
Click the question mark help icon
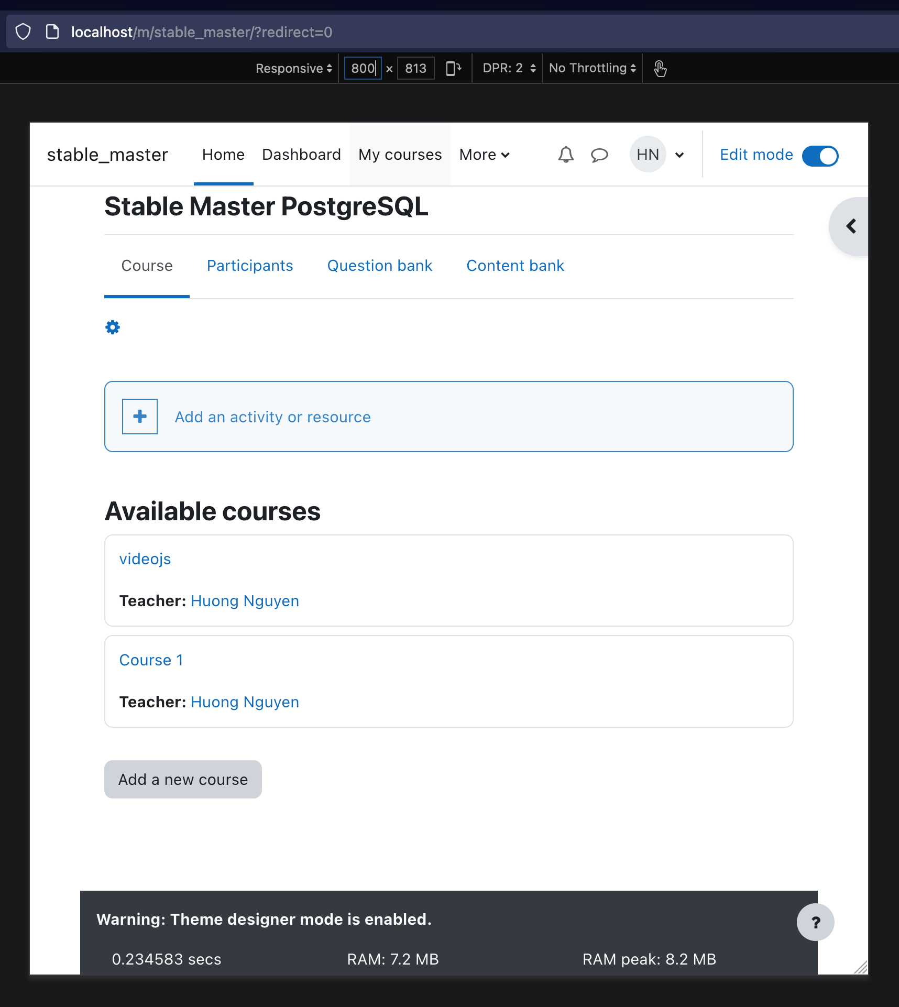pyautogui.click(x=816, y=922)
